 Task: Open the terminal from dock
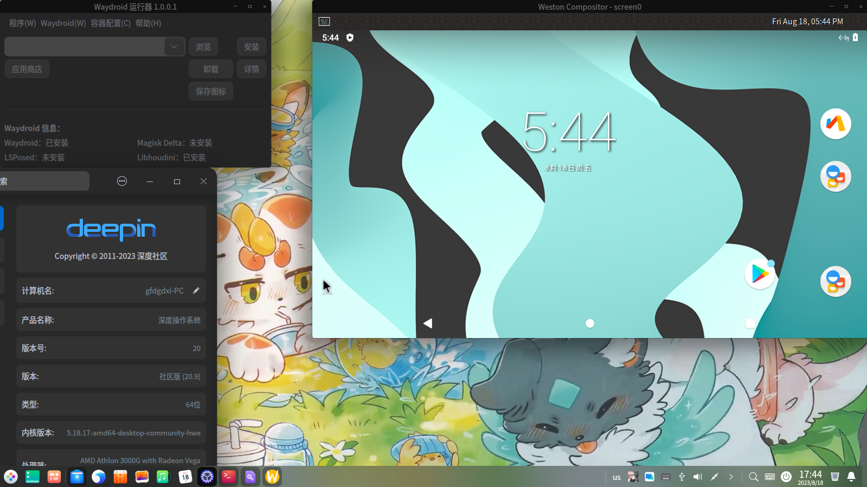click(229, 477)
